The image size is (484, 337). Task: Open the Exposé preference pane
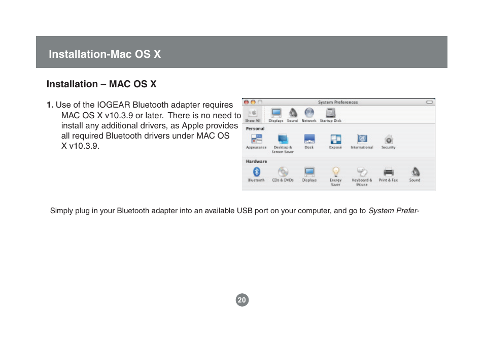coord(335,142)
